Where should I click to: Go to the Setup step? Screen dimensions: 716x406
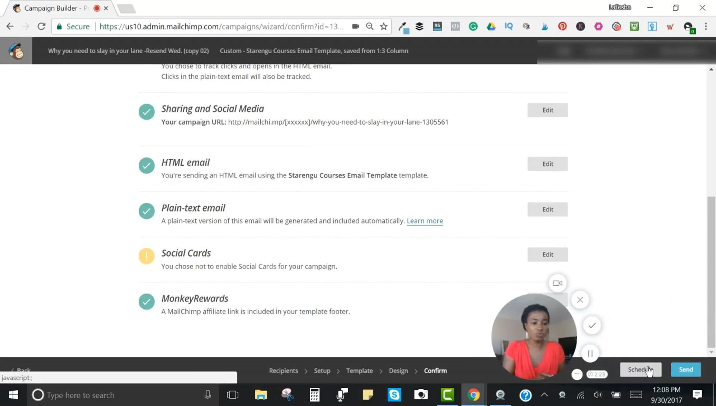click(x=322, y=371)
